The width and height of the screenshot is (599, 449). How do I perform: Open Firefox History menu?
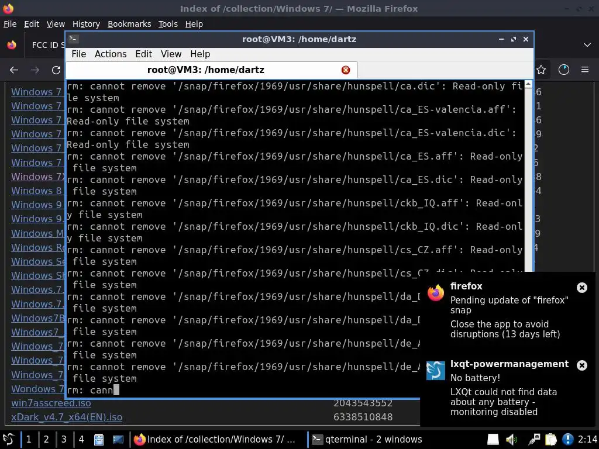tap(86, 24)
